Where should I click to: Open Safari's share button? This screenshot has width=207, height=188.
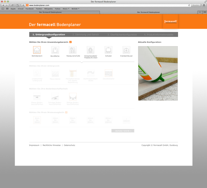pos(12,5)
